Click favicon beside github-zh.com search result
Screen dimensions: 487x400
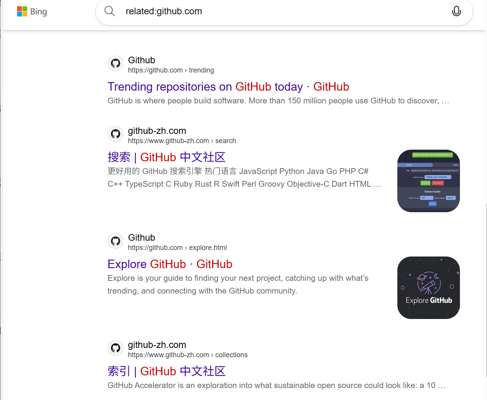point(116,134)
